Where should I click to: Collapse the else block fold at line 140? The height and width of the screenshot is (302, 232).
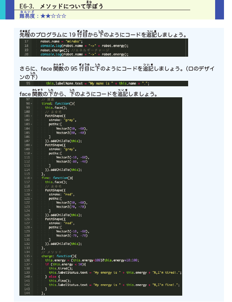click(32, 277)
